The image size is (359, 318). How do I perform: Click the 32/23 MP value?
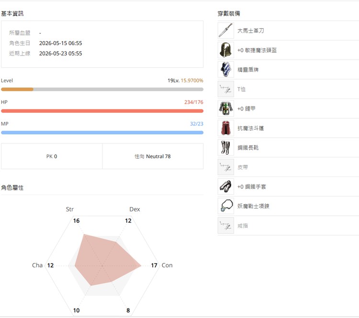tap(196, 124)
